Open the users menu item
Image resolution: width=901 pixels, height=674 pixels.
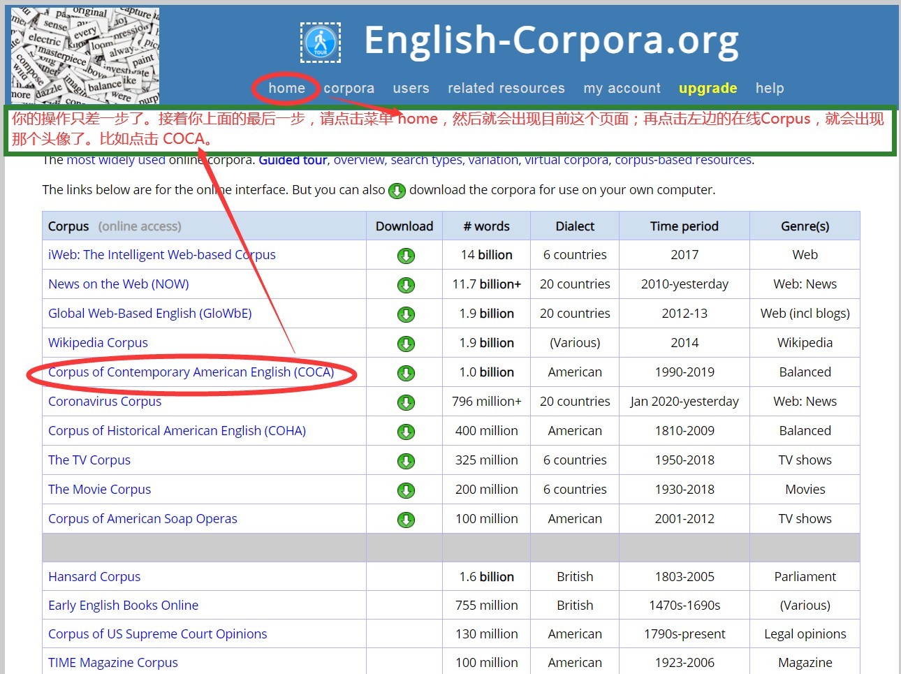pos(411,88)
